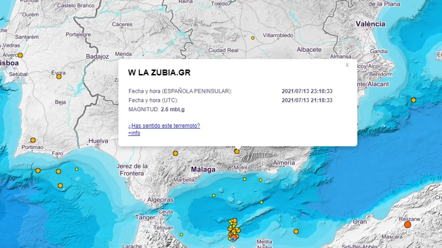Select the small yellow marker south of Faro
The width and height of the screenshot is (442, 248).
[77, 169]
